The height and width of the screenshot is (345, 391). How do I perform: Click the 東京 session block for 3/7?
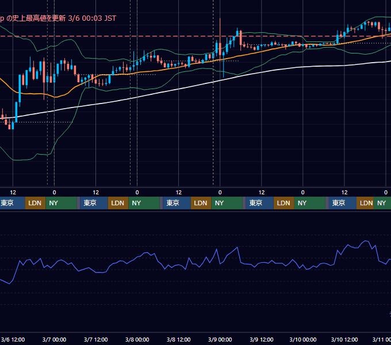tap(94, 203)
